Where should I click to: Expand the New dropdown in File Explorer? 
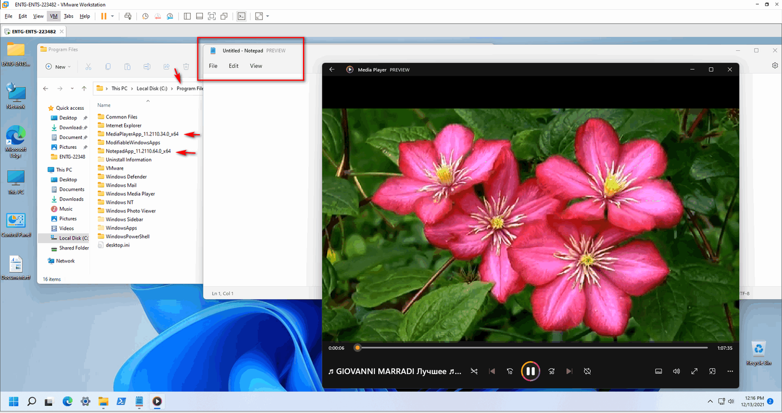59,66
